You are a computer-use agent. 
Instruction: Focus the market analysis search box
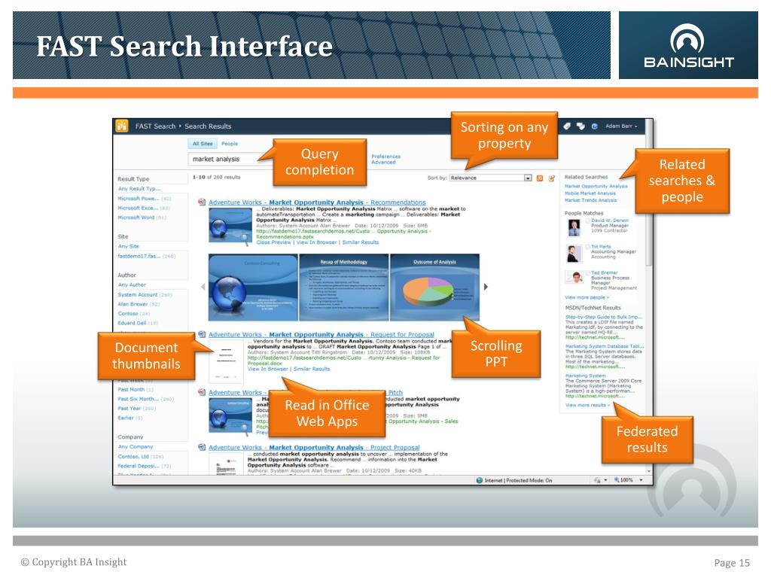tap(231, 159)
